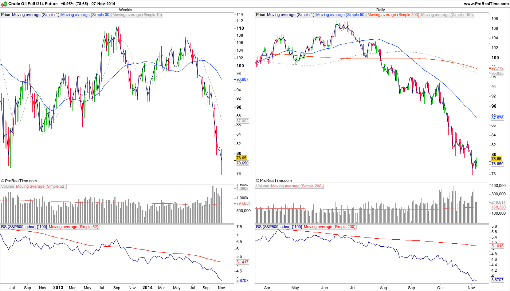
Task: Click the 87.002 grey moving average value
Action: coord(242,121)
